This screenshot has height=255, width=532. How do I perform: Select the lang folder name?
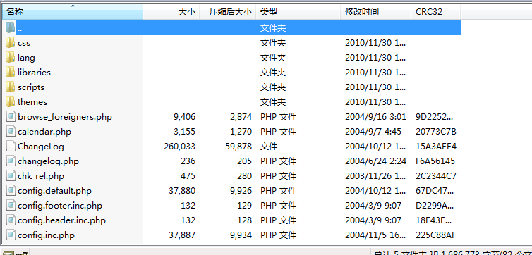(x=26, y=58)
